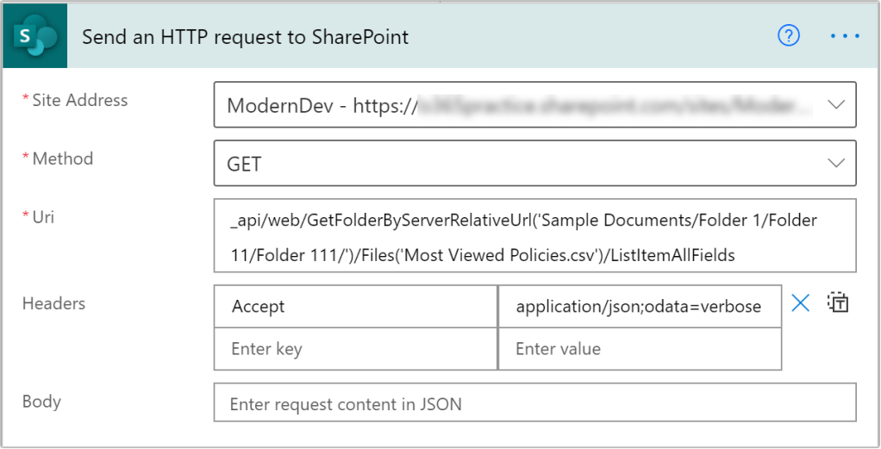Click the Body request content field
The height and width of the screenshot is (449, 881).
[x=534, y=403]
